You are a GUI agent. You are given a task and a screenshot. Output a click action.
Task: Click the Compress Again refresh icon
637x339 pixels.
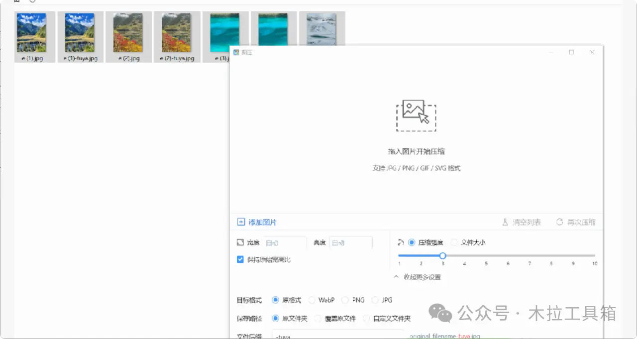(x=560, y=222)
